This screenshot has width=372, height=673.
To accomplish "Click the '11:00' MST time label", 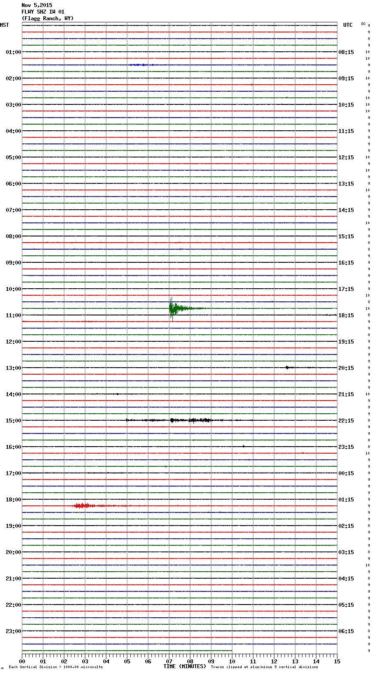I will coord(13,315).
